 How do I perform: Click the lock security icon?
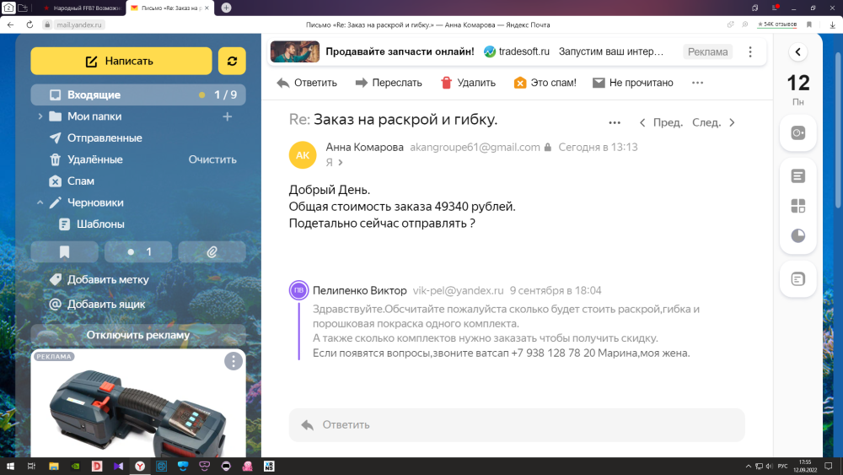tap(547, 147)
